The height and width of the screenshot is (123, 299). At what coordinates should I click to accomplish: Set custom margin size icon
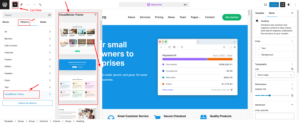point(292,95)
